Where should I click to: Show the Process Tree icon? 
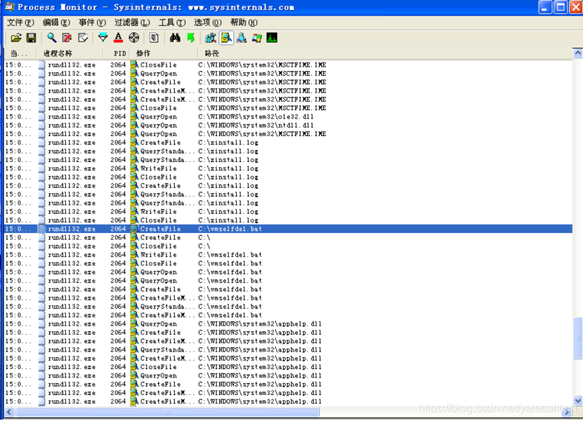(154, 37)
